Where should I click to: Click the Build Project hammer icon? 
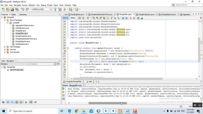tap(55, 9)
